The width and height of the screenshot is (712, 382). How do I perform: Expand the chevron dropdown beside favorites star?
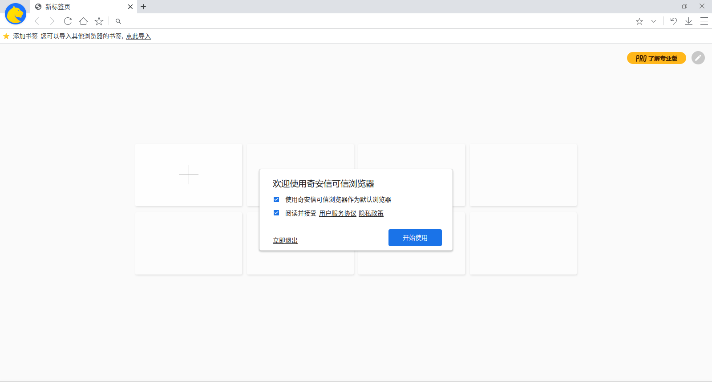(654, 21)
